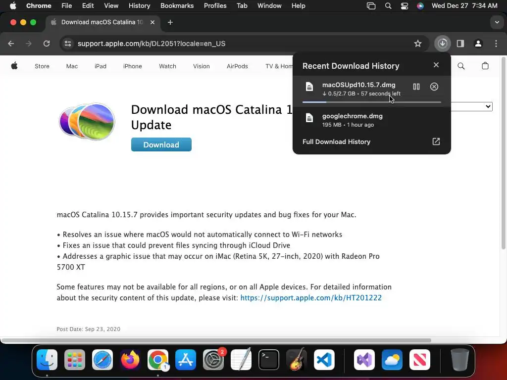Open Control Center in the menu bar
Viewport: 507px width, 380px height.
click(x=404, y=6)
